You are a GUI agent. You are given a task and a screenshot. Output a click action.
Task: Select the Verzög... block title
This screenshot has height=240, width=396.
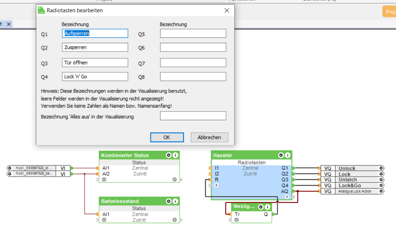coord(244,207)
